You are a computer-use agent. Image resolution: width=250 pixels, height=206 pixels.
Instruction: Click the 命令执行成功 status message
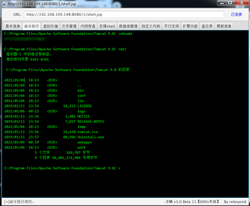19,202
